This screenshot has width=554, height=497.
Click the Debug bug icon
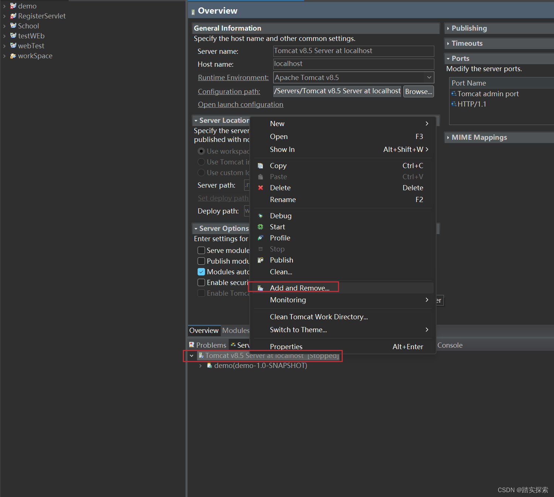(x=260, y=216)
